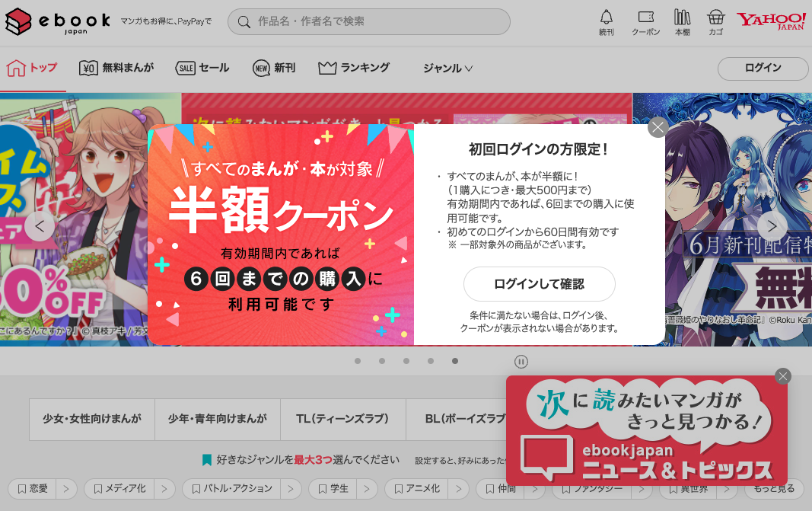Image resolution: width=812 pixels, height=511 pixels.
Task: Open the メディア化 genre arrow
Action: [x=164, y=489]
